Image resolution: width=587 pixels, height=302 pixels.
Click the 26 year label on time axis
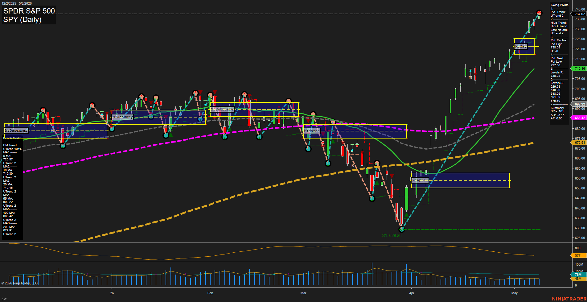click(112, 293)
